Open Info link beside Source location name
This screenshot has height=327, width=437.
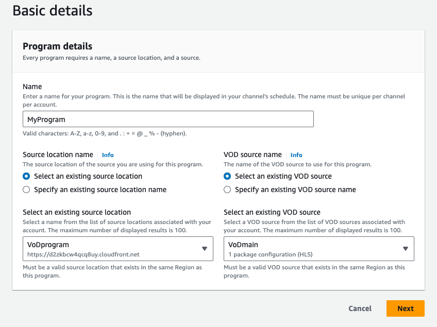click(108, 155)
